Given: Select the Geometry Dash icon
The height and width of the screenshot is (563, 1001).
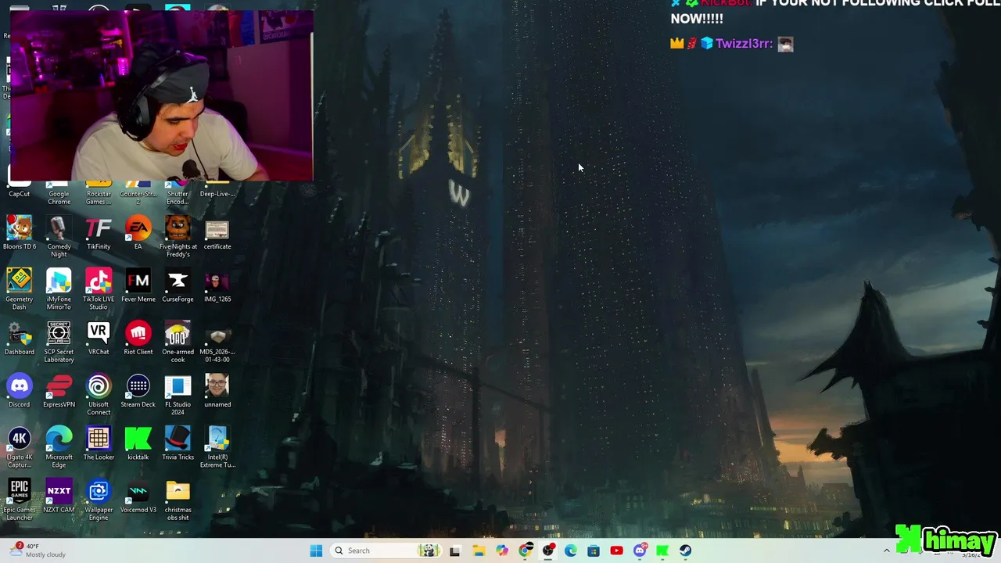Looking at the screenshot, I should 20,289.
